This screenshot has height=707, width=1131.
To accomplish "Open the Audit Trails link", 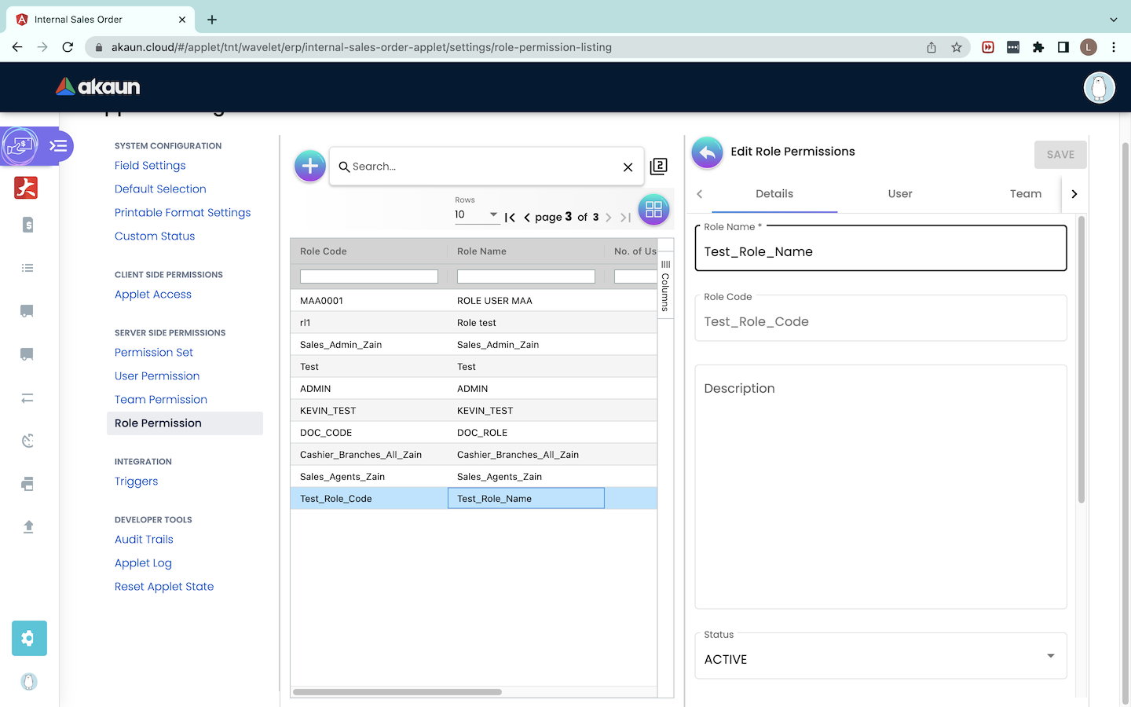I will (144, 540).
